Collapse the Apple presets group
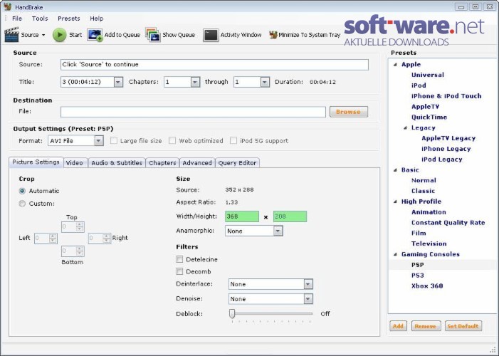499x356 pixels. 395,65
